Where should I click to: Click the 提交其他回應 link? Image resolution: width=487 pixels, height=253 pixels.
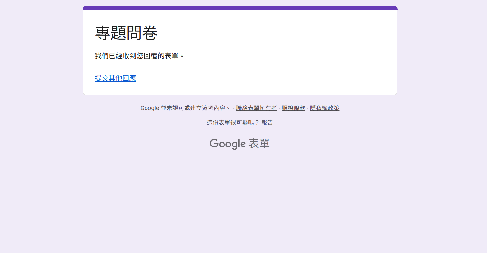[115, 78]
